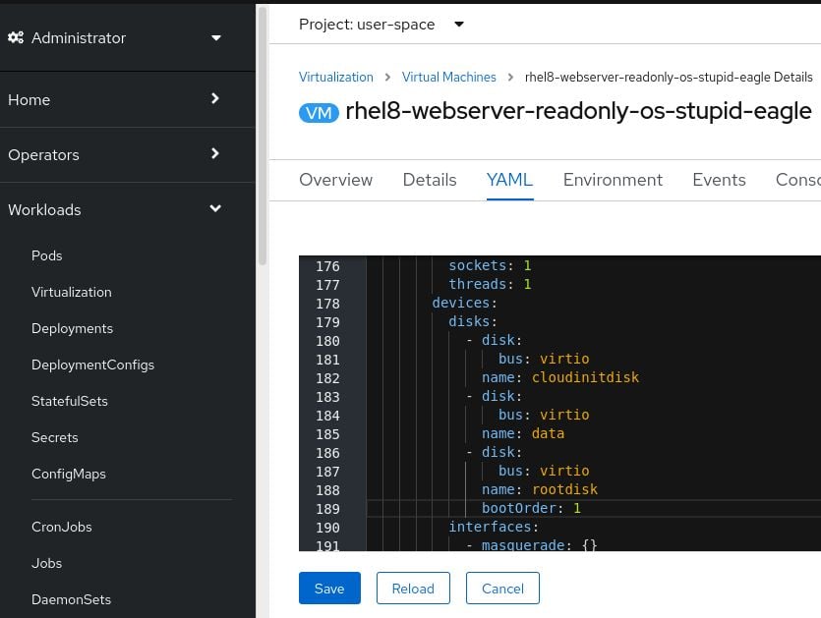The width and height of the screenshot is (821, 618).
Task: Open the Events tab
Action: (x=719, y=180)
